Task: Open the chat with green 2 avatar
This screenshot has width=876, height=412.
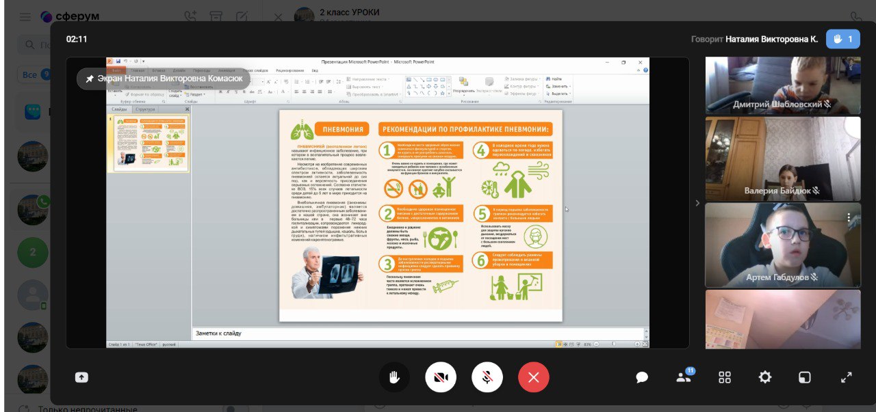Action: pos(32,252)
